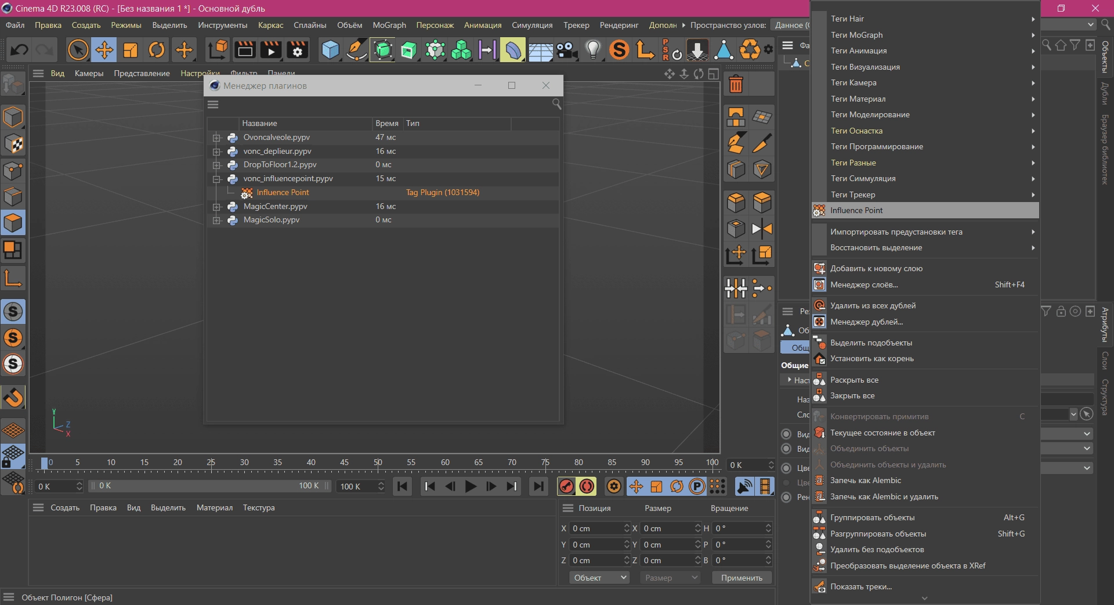
Task: Toggle Scale keyframe recording icon
Action: click(656, 487)
